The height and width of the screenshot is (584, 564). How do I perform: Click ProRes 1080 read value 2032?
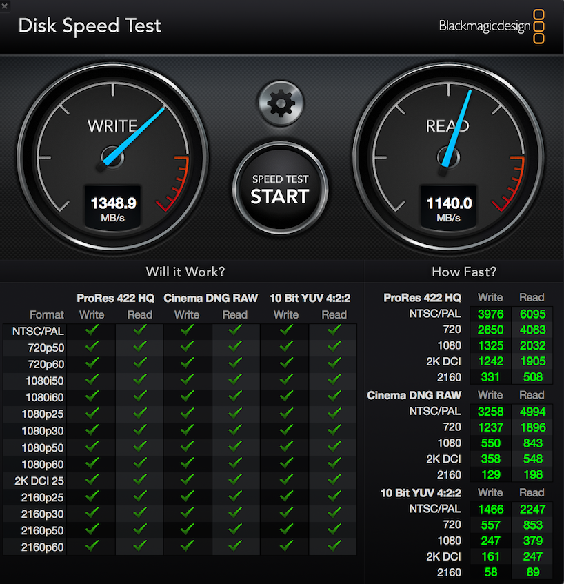533,345
